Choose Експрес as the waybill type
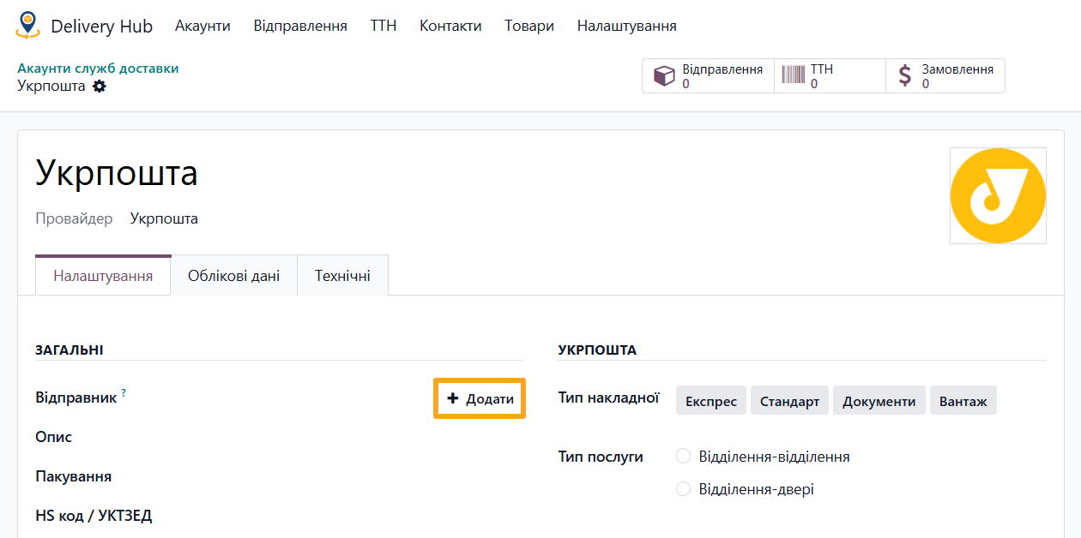 (x=711, y=401)
